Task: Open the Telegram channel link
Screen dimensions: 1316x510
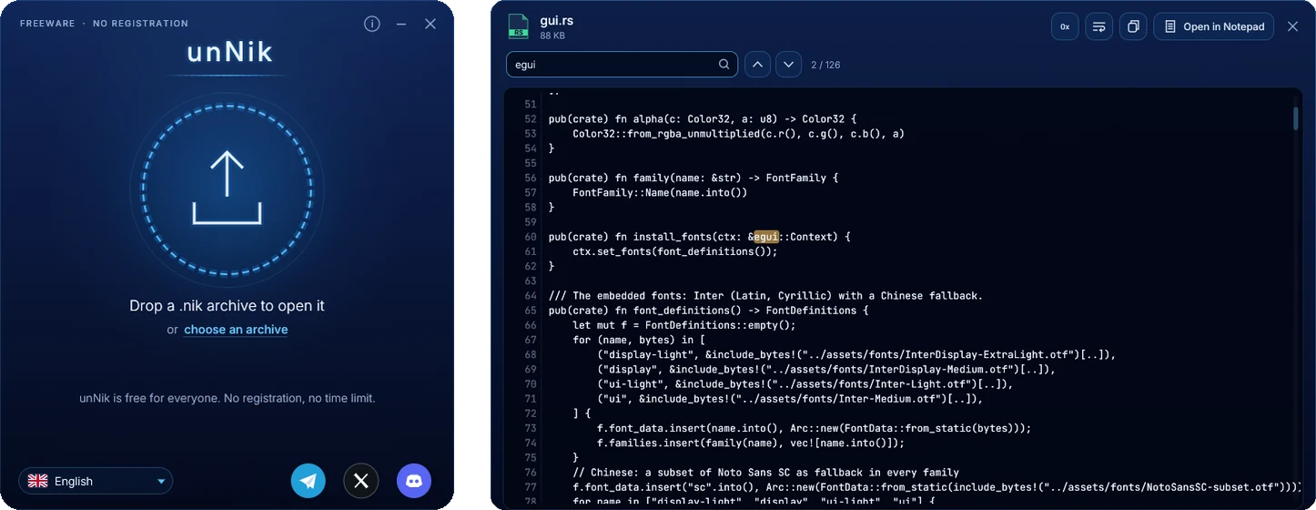Action: (x=308, y=481)
